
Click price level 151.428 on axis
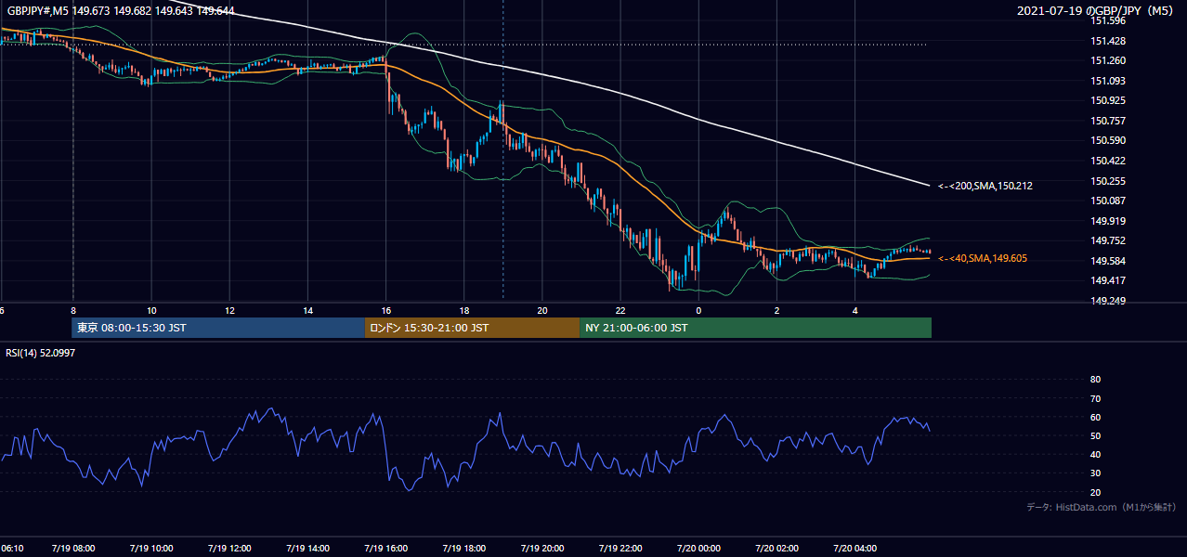1107,41
